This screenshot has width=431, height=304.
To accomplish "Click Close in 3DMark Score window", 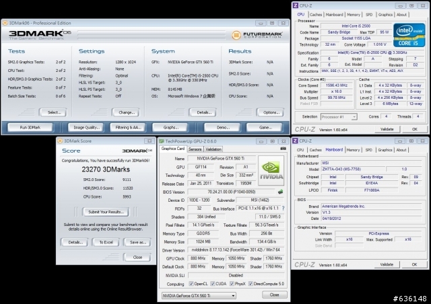I will [137, 258].
